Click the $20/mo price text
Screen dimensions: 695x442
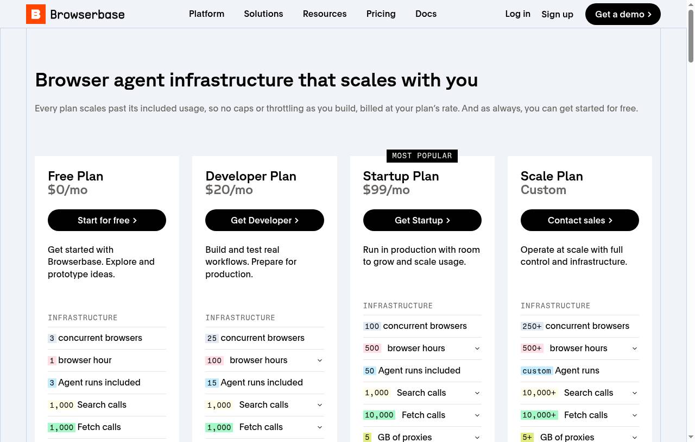pos(229,190)
